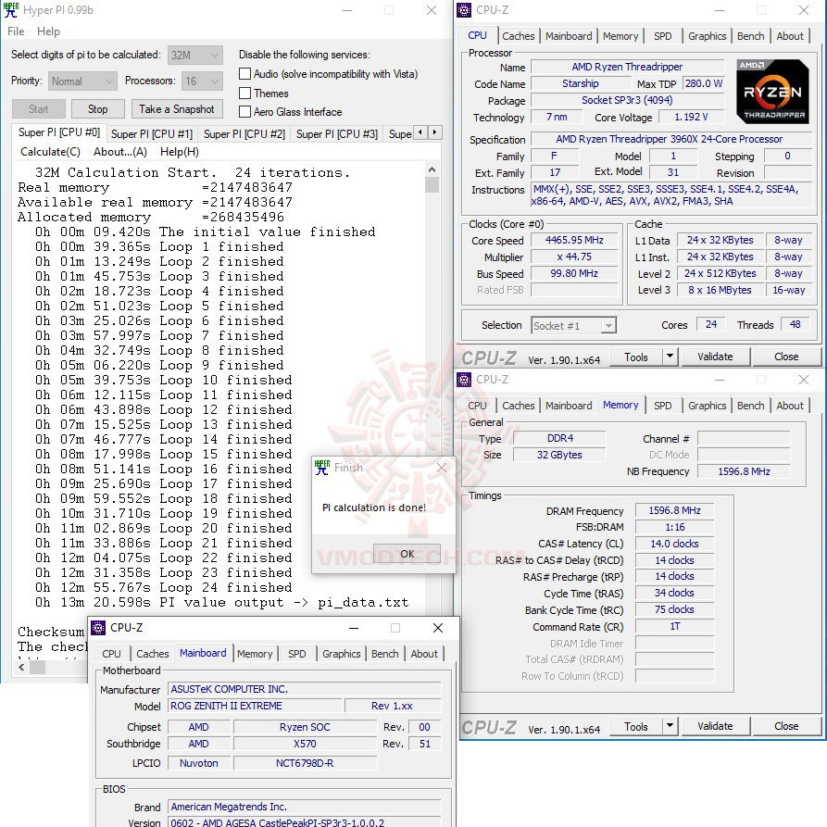Open the Help menu in Hyper PI
Viewport: 827px width, 827px height.
tap(48, 31)
